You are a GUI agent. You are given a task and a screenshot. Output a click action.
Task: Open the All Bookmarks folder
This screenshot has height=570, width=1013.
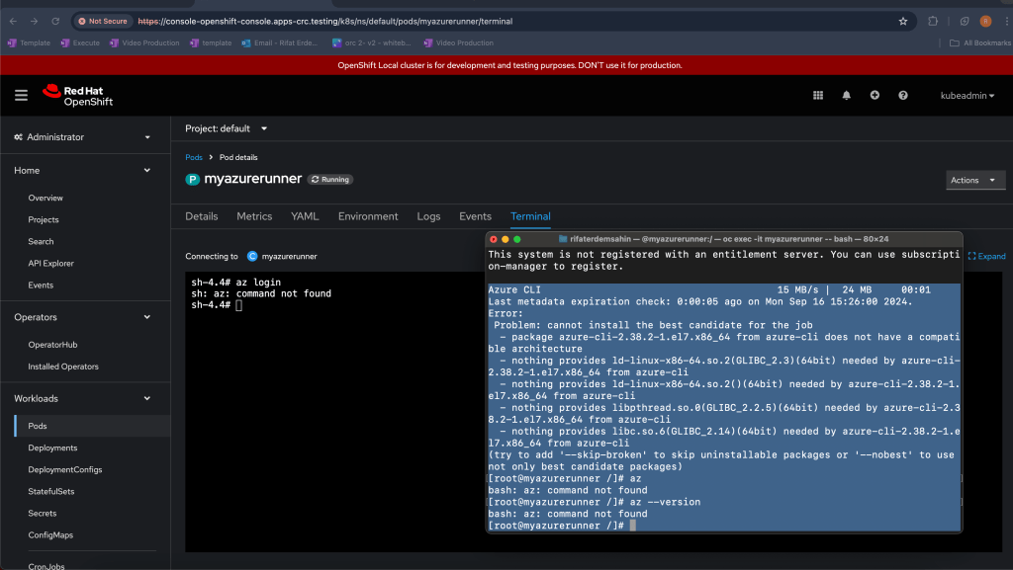pyautogui.click(x=980, y=43)
